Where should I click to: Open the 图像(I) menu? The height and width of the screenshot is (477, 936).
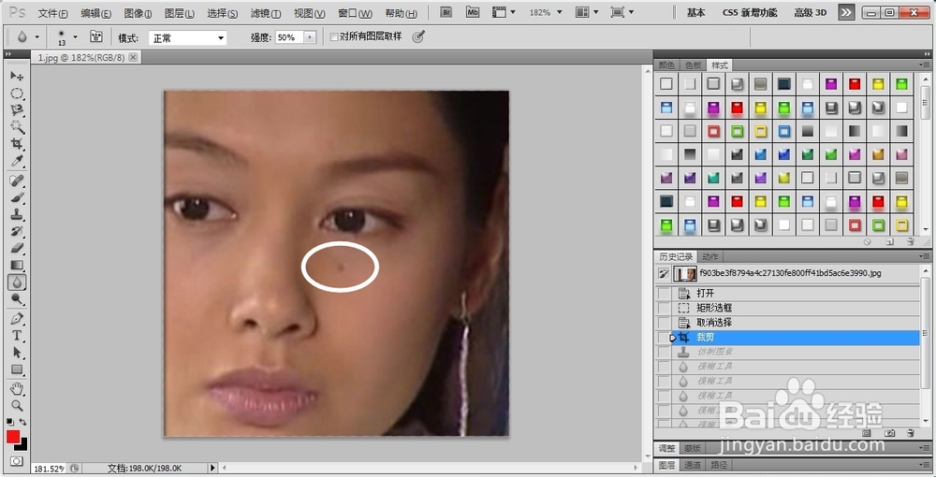click(138, 13)
